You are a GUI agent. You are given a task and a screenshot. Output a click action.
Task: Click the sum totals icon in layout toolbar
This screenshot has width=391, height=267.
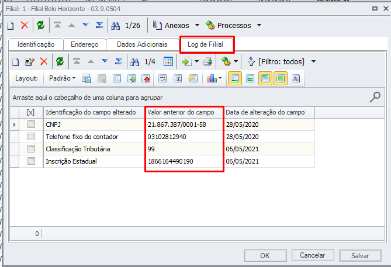(178, 78)
